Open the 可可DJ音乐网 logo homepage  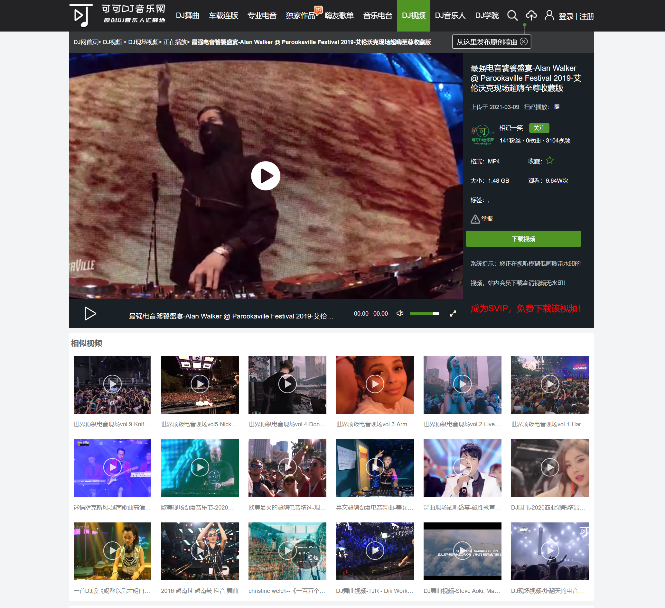click(117, 15)
